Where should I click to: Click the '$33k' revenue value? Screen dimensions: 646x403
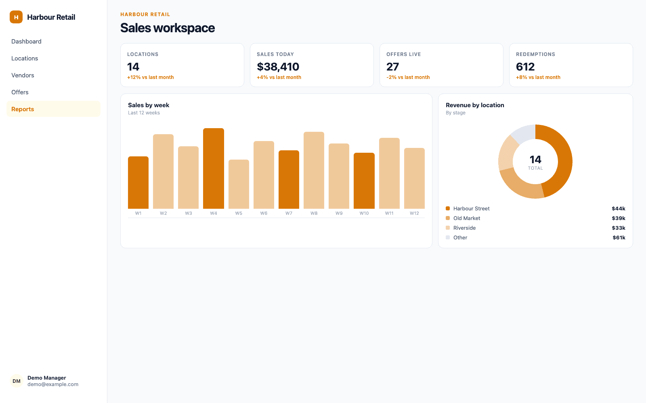coord(619,228)
